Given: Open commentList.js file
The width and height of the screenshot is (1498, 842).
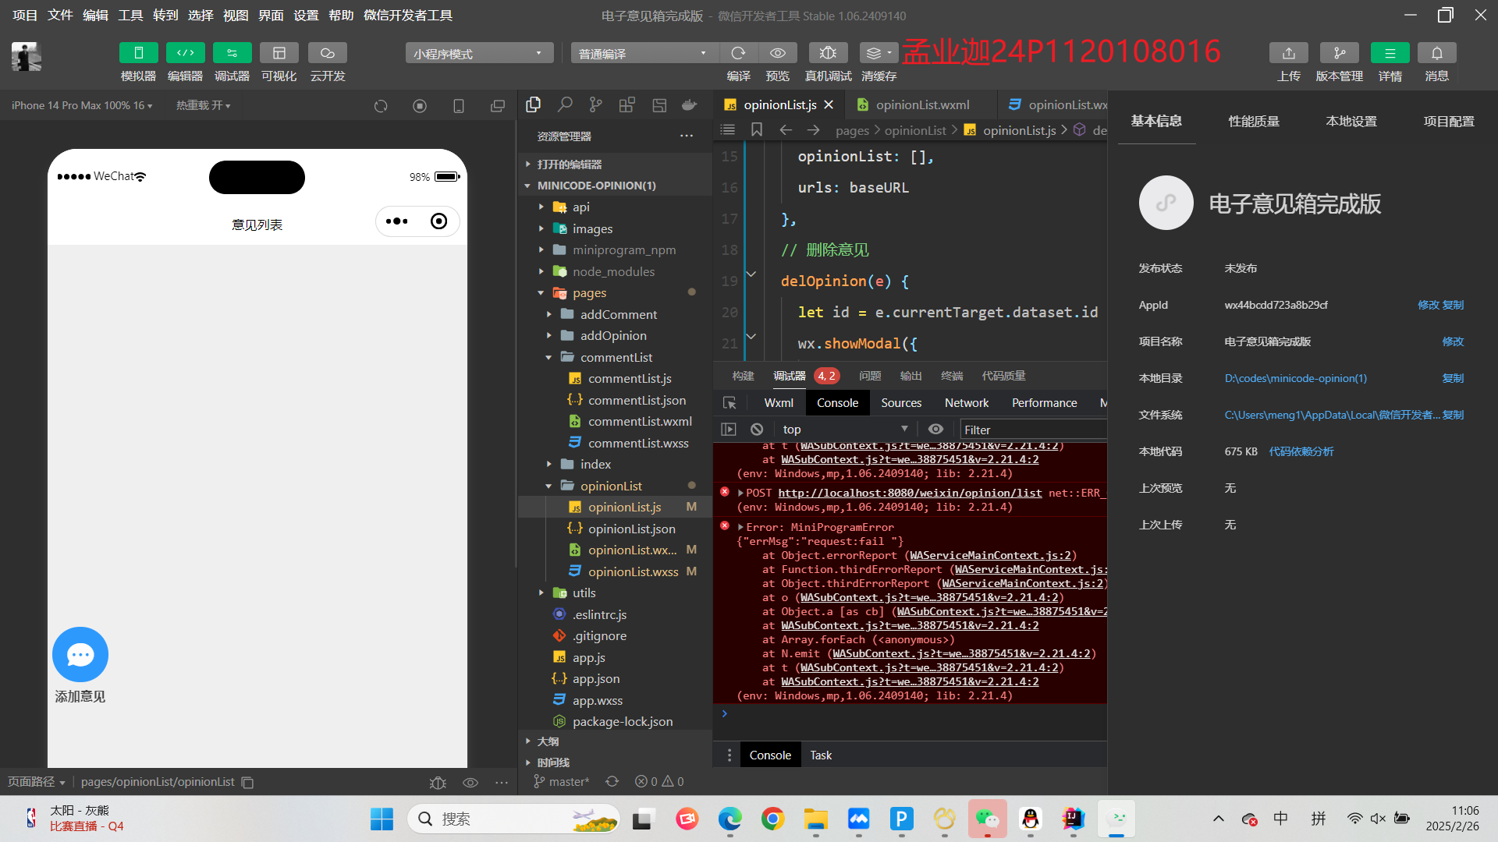Looking at the screenshot, I should [616, 378].
